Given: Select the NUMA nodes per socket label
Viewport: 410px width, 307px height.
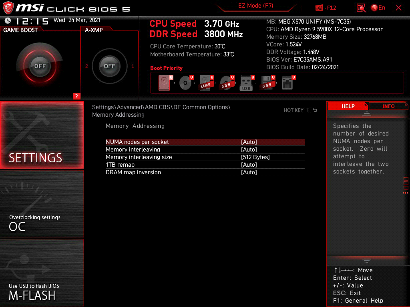Looking at the screenshot, I should [x=137, y=142].
